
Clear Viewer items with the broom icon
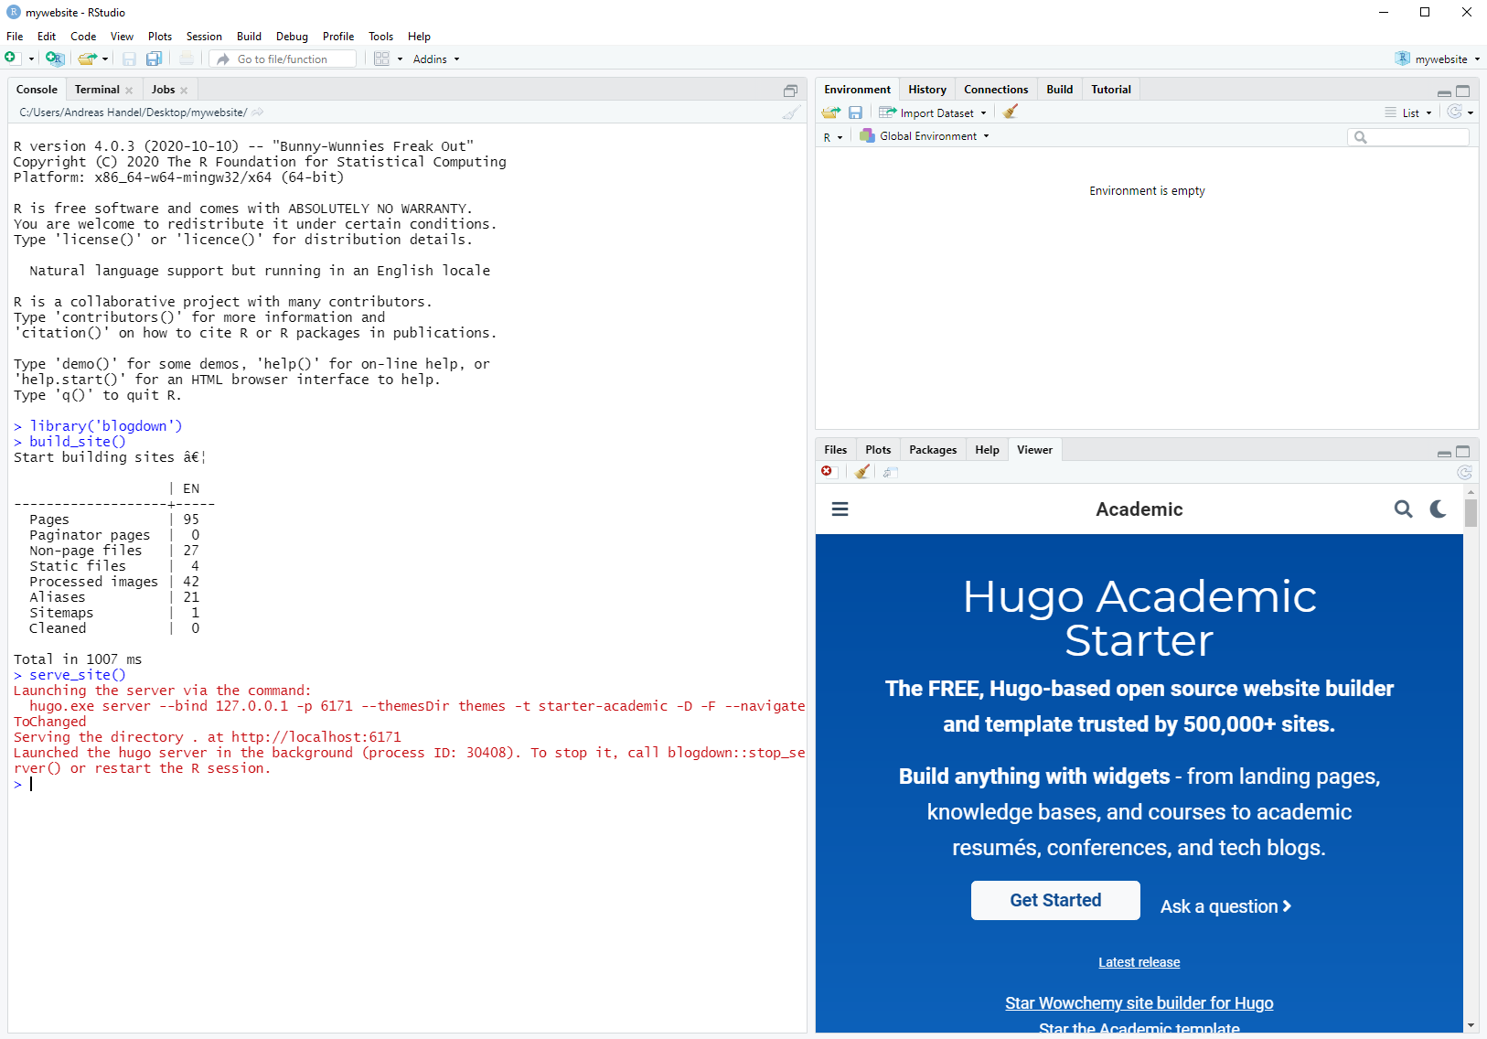pyautogui.click(x=861, y=471)
